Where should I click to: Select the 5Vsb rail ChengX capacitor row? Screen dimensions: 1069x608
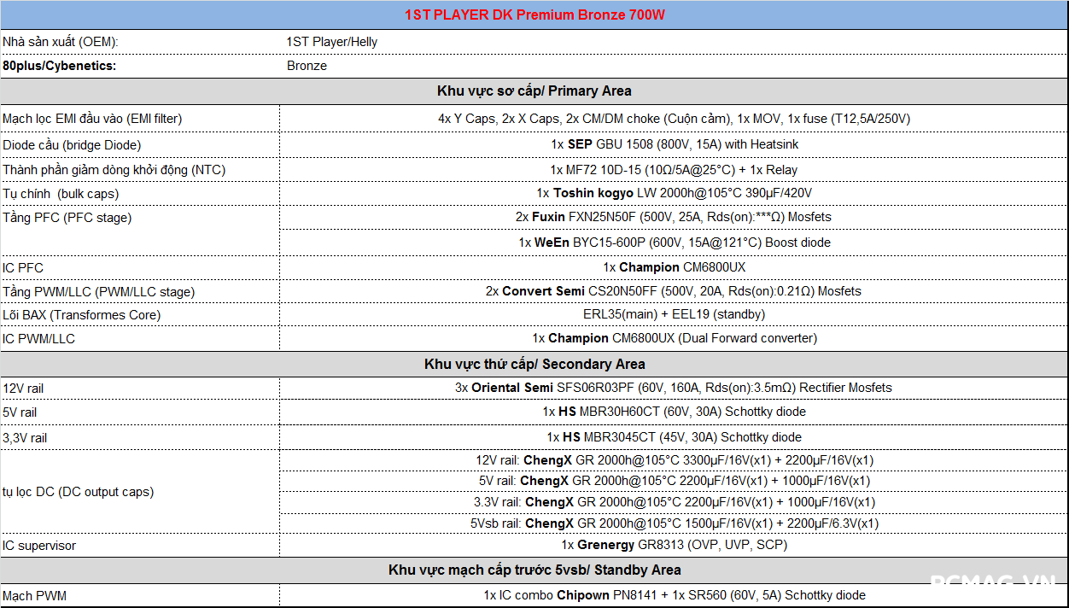674,523
